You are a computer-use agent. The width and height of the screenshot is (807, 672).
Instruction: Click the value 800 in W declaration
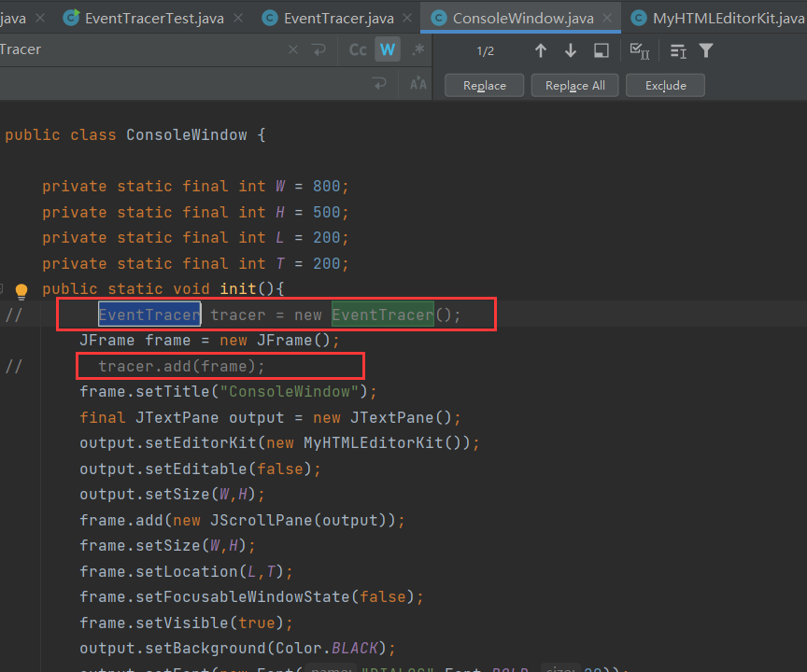[326, 186]
